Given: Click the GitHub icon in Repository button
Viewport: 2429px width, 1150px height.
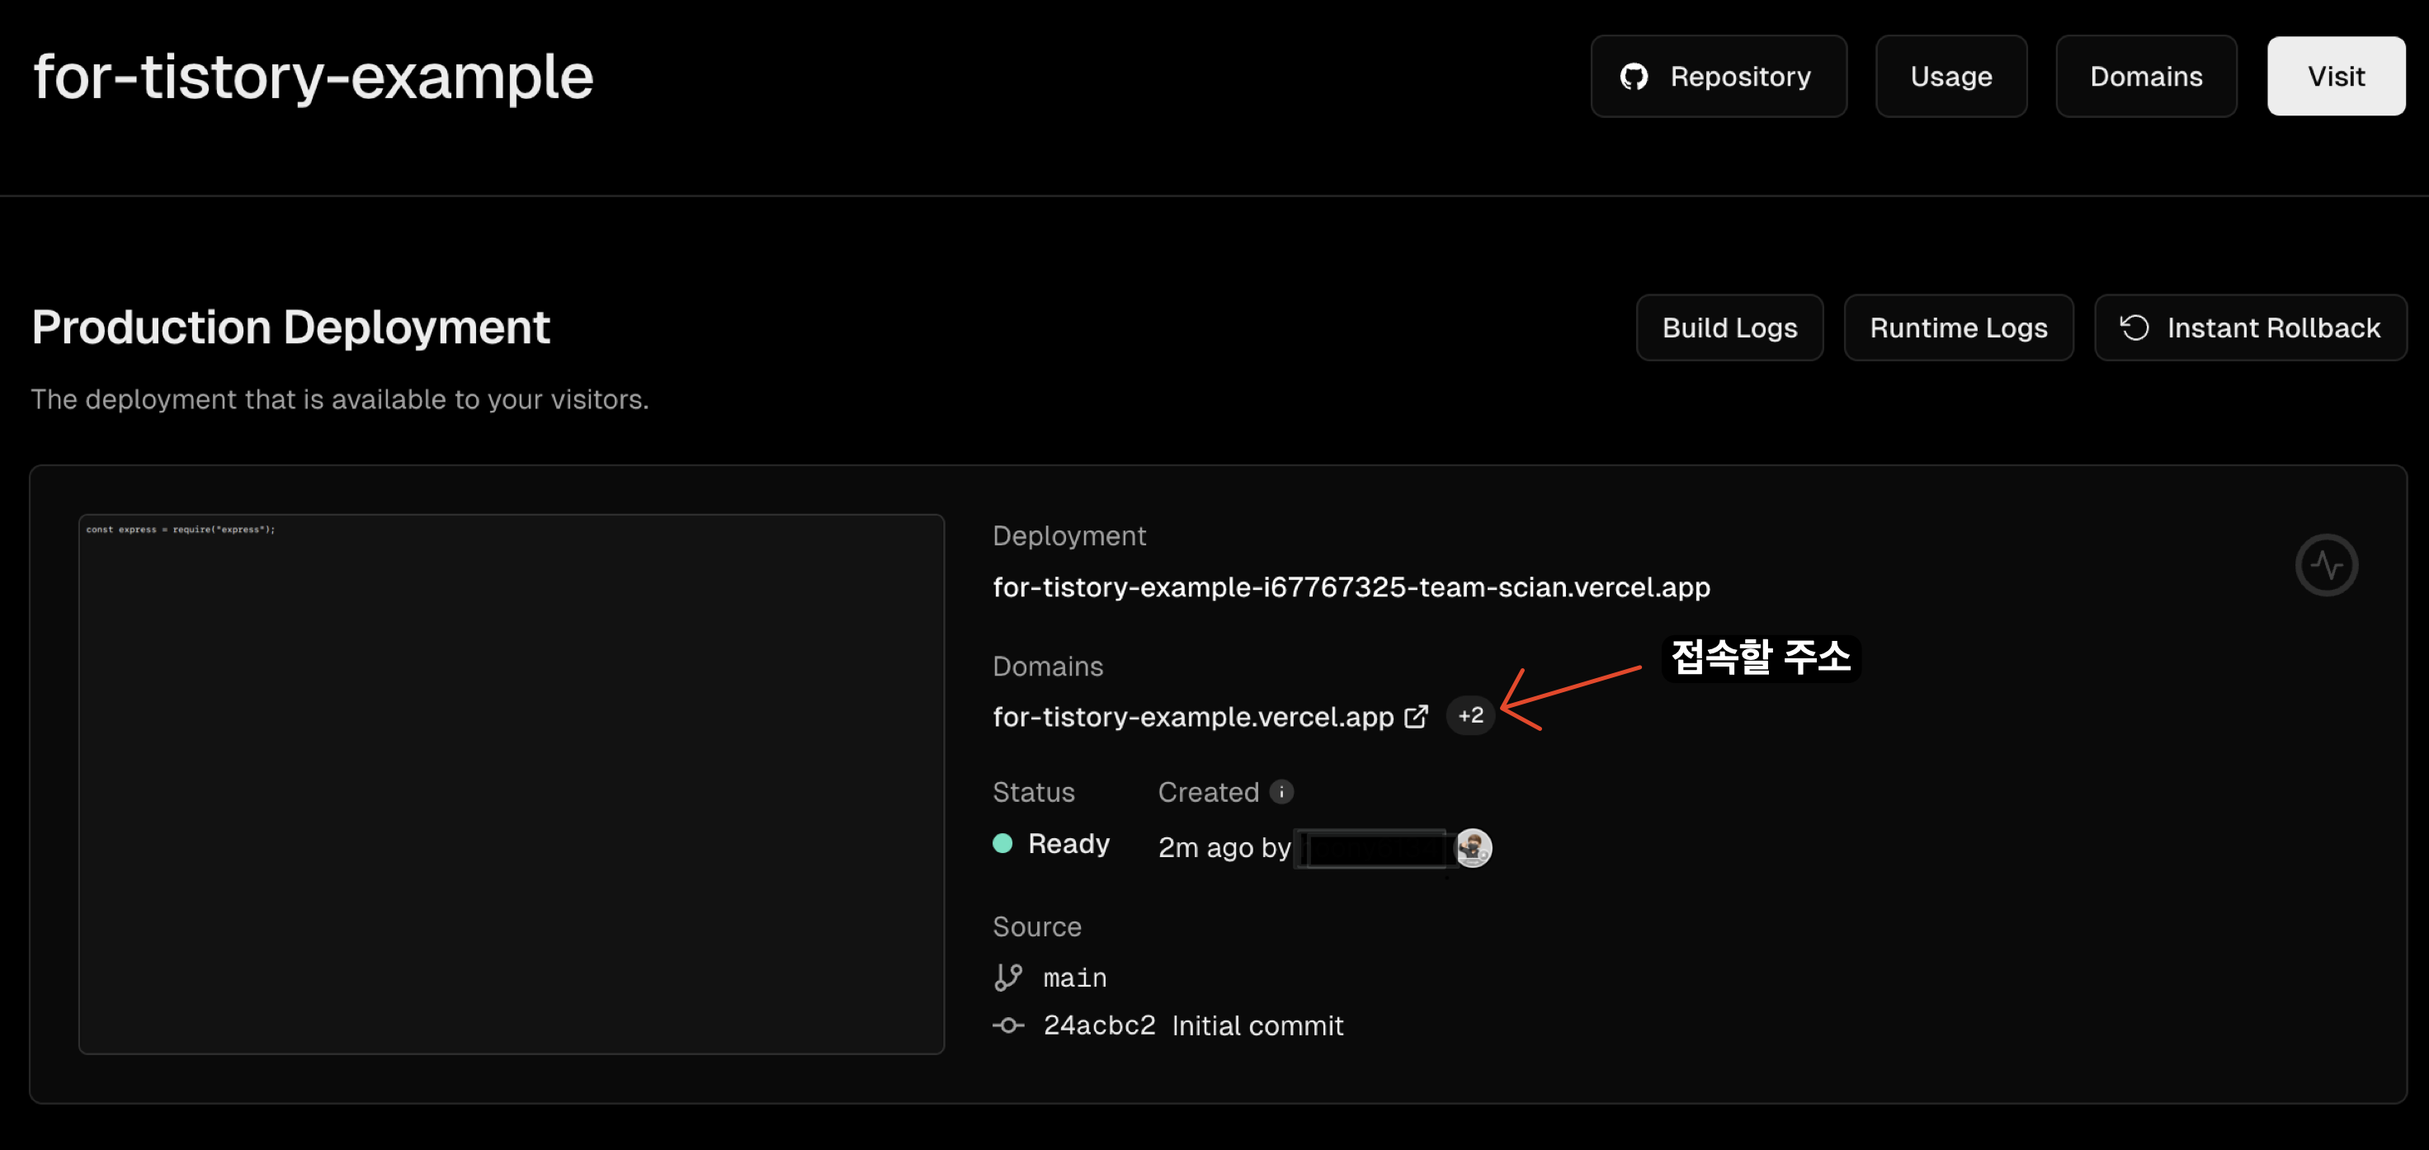Looking at the screenshot, I should (1633, 77).
